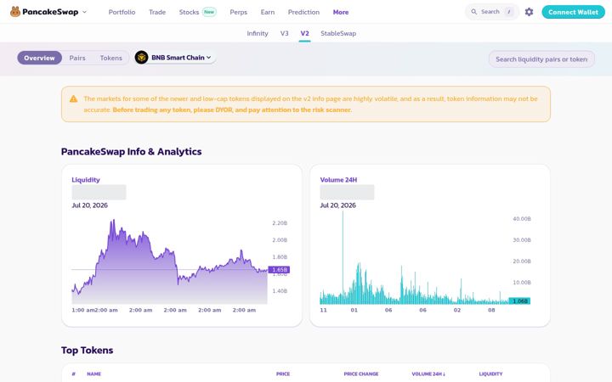The image size is (612, 382).
Task: Click the Connect Wallet button
Action: click(x=573, y=12)
